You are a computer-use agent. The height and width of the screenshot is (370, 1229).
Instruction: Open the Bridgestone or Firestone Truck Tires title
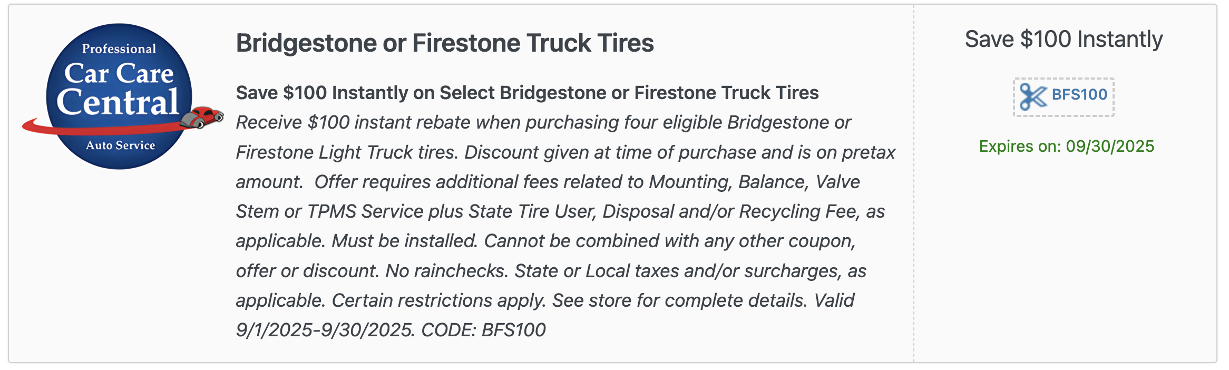[x=445, y=43]
